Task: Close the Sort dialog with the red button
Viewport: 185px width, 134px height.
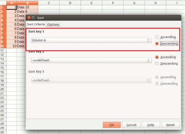Action: (29, 18)
